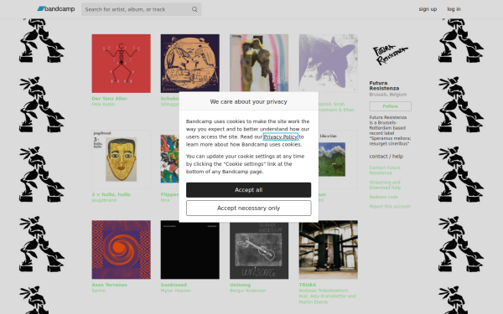The width and height of the screenshot is (503, 314).
Task: Open the 3 × hullo, hullo title link
Action: click(x=111, y=194)
